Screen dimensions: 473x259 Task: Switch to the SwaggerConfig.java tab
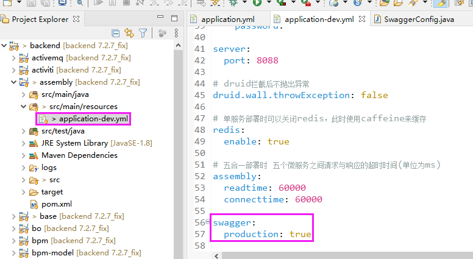click(418, 19)
